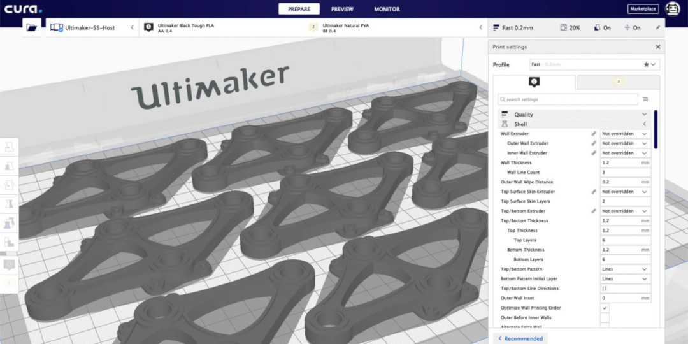Collapse the Shell settings category

[575, 124]
